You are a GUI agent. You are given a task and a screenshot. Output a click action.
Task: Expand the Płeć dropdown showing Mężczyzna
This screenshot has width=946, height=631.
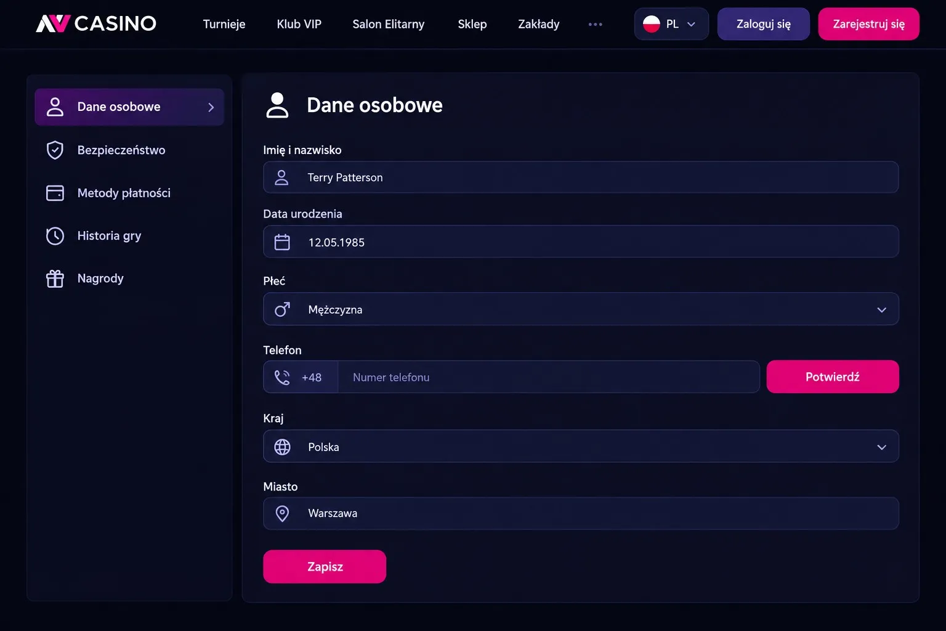(x=581, y=309)
